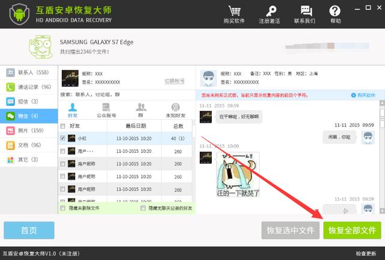The height and width of the screenshot is (260, 385).
Task: Enable 隐藏未删除文件 checkbox
Action: (x=63, y=208)
